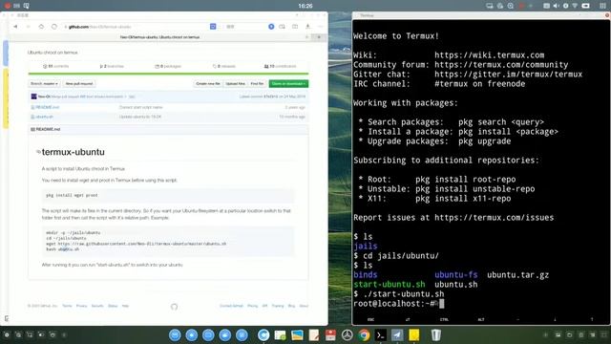Click the termux-ubuntu heading anchor
Screen dimensions: 611x344
pyautogui.click(x=38, y=152)
